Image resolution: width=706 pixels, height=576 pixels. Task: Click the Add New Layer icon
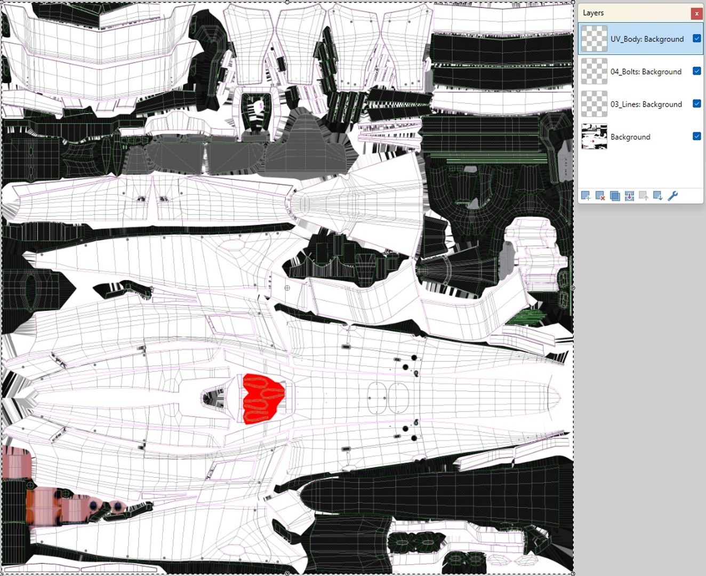pyautogui.click(x=585, y=196)
